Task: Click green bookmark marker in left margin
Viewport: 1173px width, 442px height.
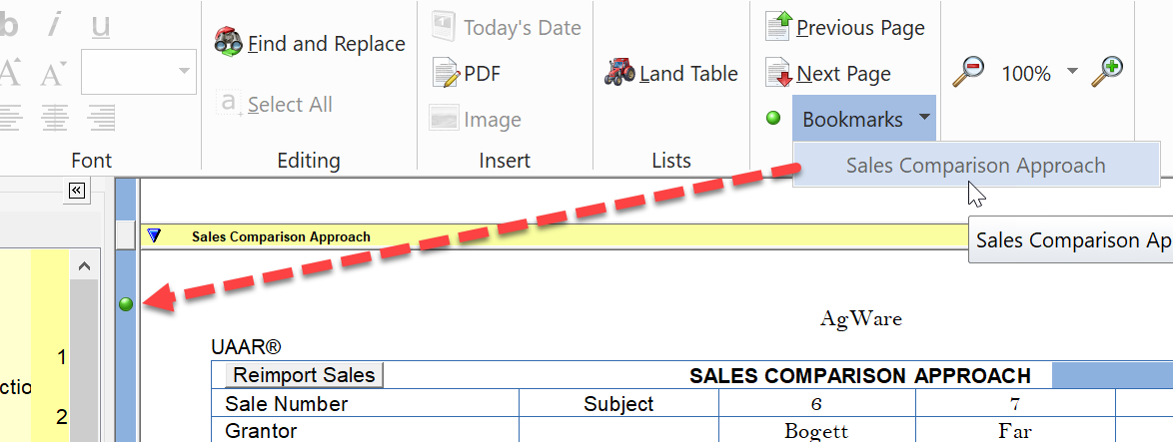Action: 126,304
